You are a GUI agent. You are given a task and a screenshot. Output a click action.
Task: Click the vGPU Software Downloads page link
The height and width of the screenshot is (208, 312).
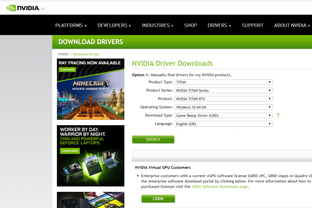pyautogui.click(x=219, y=187)
